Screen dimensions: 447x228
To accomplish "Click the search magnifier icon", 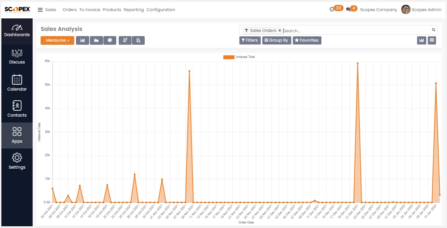I will [x=433, y=30].
